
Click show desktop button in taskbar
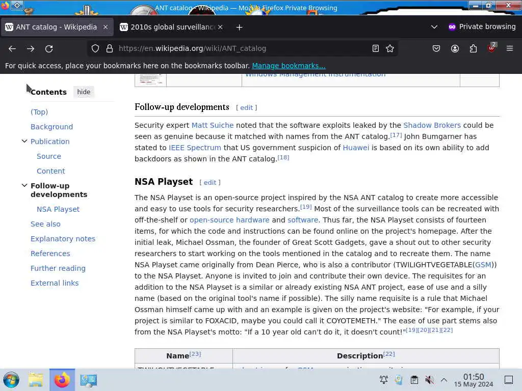click(508, 380)
